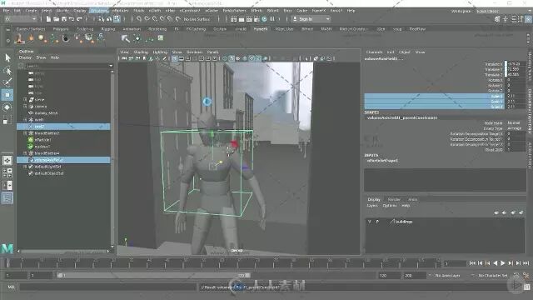533x300 pixels.
Task: Pick the Paint selection brush tool
Action: click(x=7, y=82)
